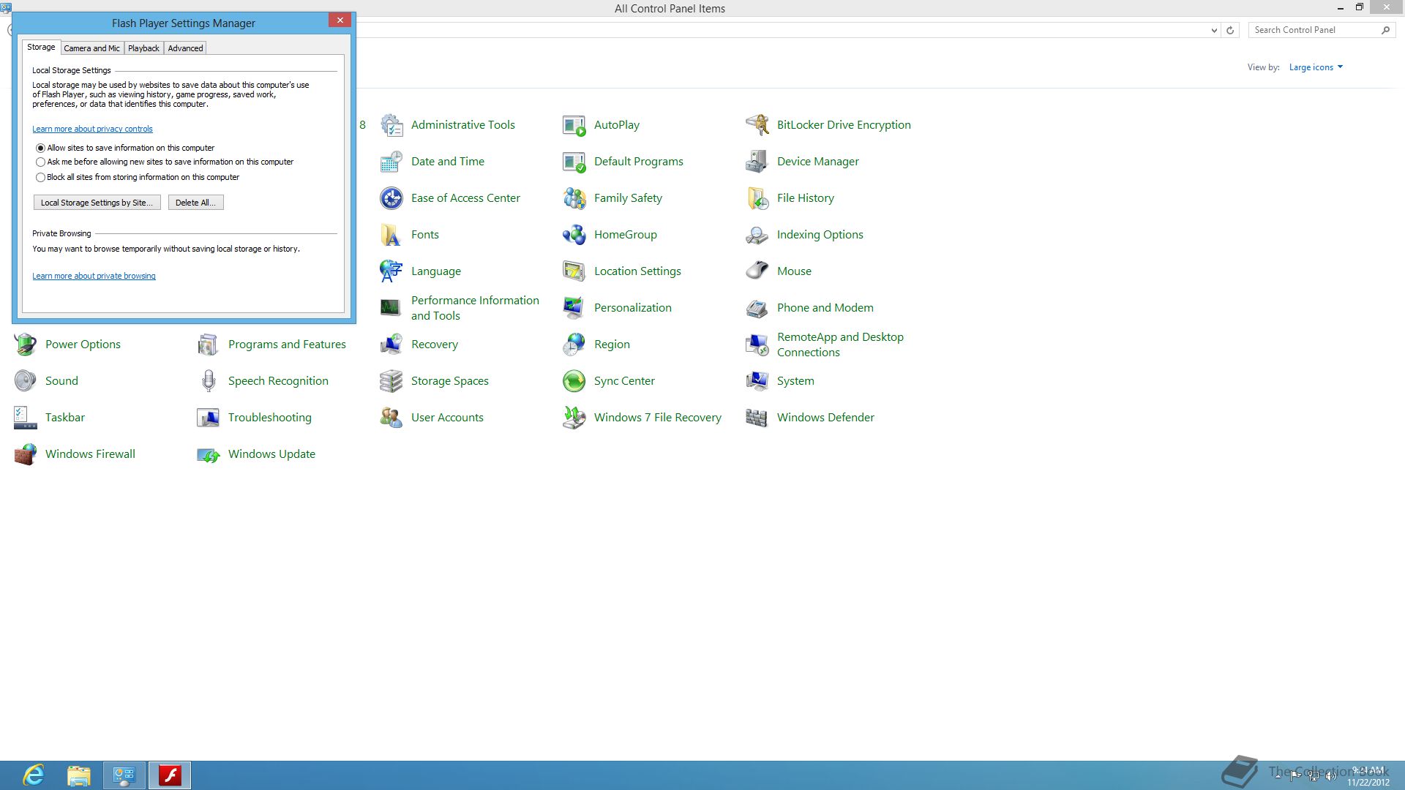Screen dimensions: 1405x790
Task: Switch to the Camera and Mic tab
Action: point(92,48)
